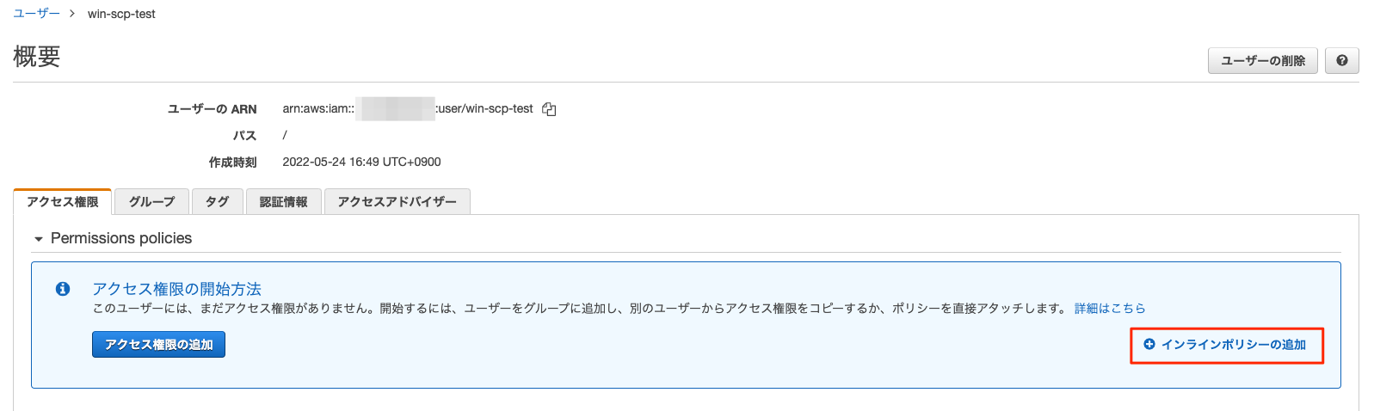This screenshot has width=1374, height=411.
Task: Collapse the Permissions policies section
Action: 39,239
